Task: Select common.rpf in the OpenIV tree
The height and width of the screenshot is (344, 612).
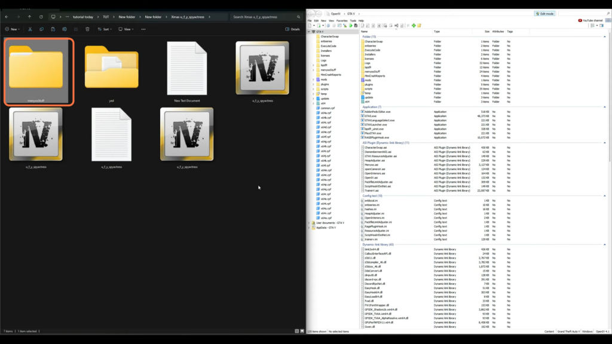Action: [x=328, y=109]
